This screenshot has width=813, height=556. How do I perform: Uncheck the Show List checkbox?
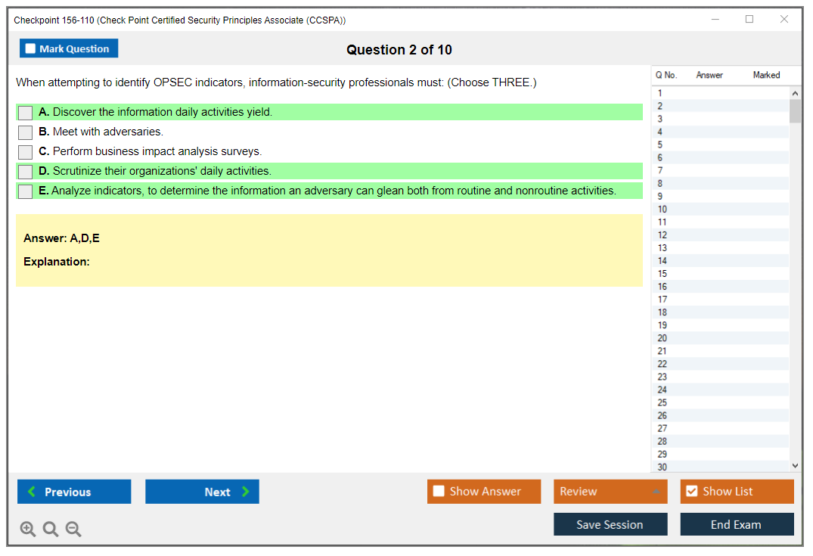691,492
